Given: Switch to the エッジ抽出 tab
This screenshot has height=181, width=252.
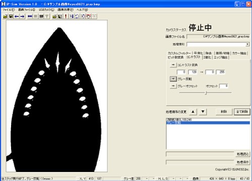Looking at the screenshot, I should coord(221,57).
